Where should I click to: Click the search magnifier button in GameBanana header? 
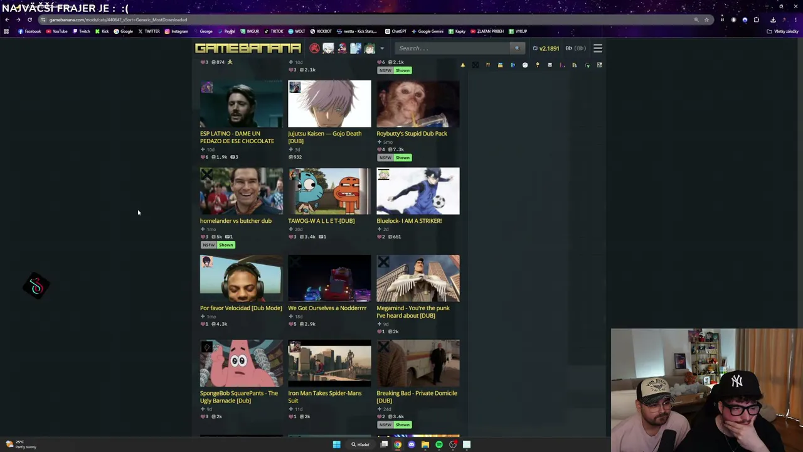point(517,48)
